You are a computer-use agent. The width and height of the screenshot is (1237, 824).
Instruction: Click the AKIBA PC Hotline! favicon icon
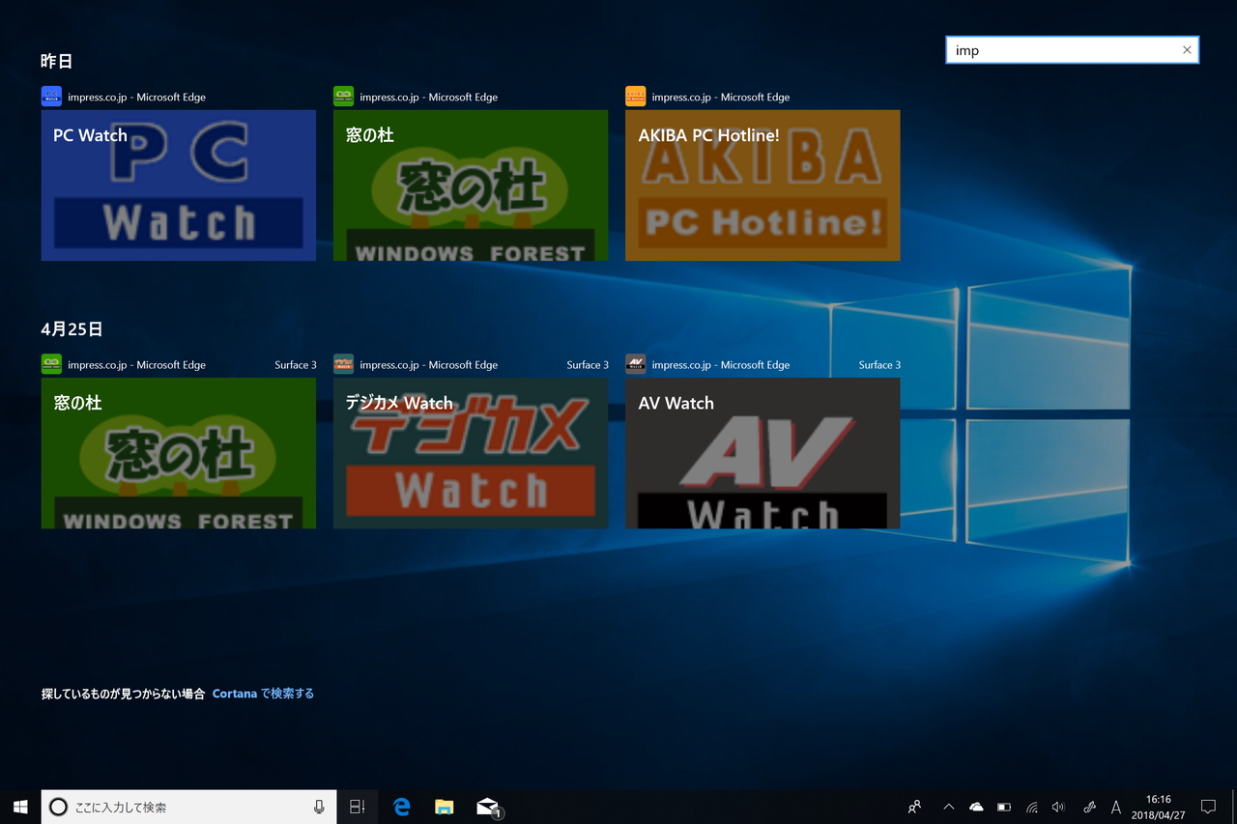pos(635,97)
